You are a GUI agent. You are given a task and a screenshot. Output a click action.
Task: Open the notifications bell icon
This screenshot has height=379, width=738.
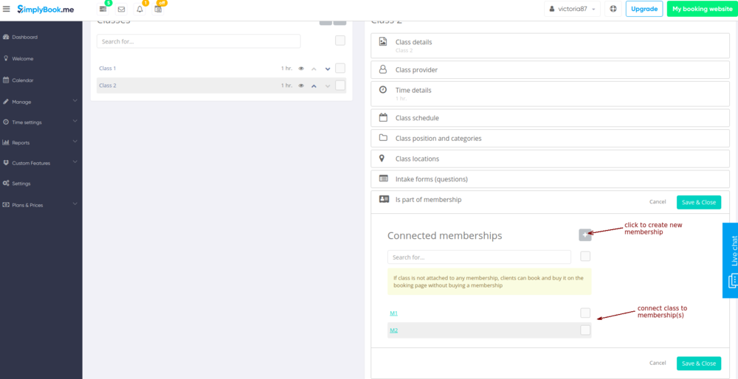(139, 9)
